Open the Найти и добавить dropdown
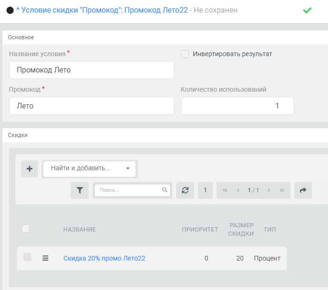 pos(89,169)
